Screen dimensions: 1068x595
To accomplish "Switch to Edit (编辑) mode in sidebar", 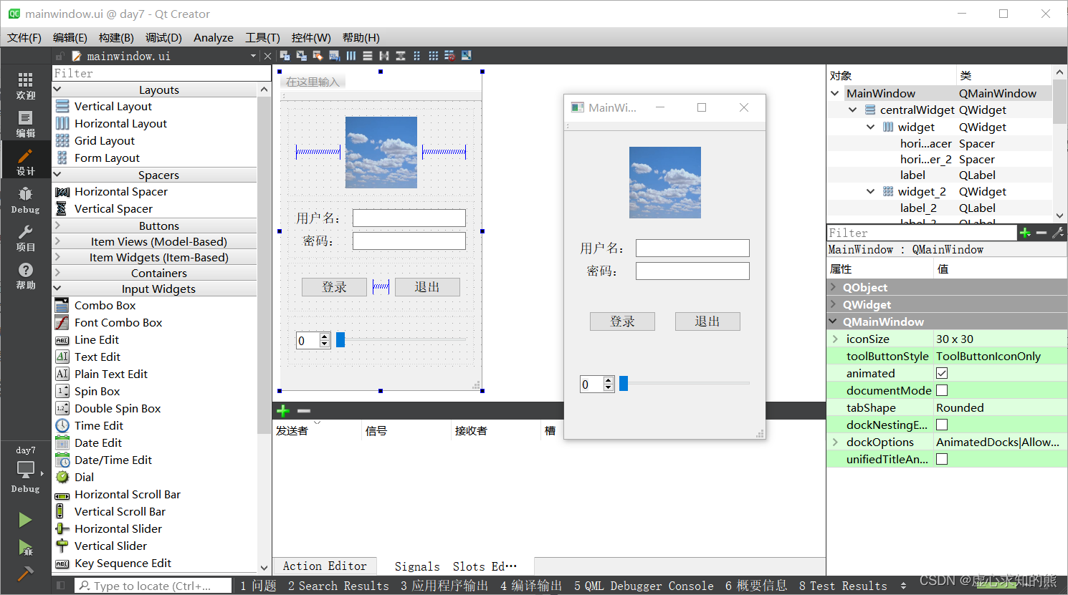I will pos(26,124).
